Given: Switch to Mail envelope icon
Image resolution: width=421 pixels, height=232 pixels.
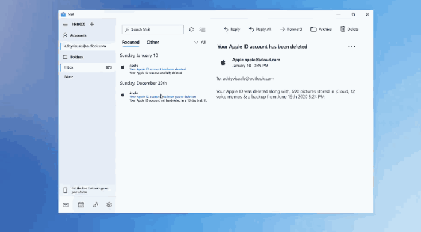Looking at the screenshot, I should pos(66,205).
